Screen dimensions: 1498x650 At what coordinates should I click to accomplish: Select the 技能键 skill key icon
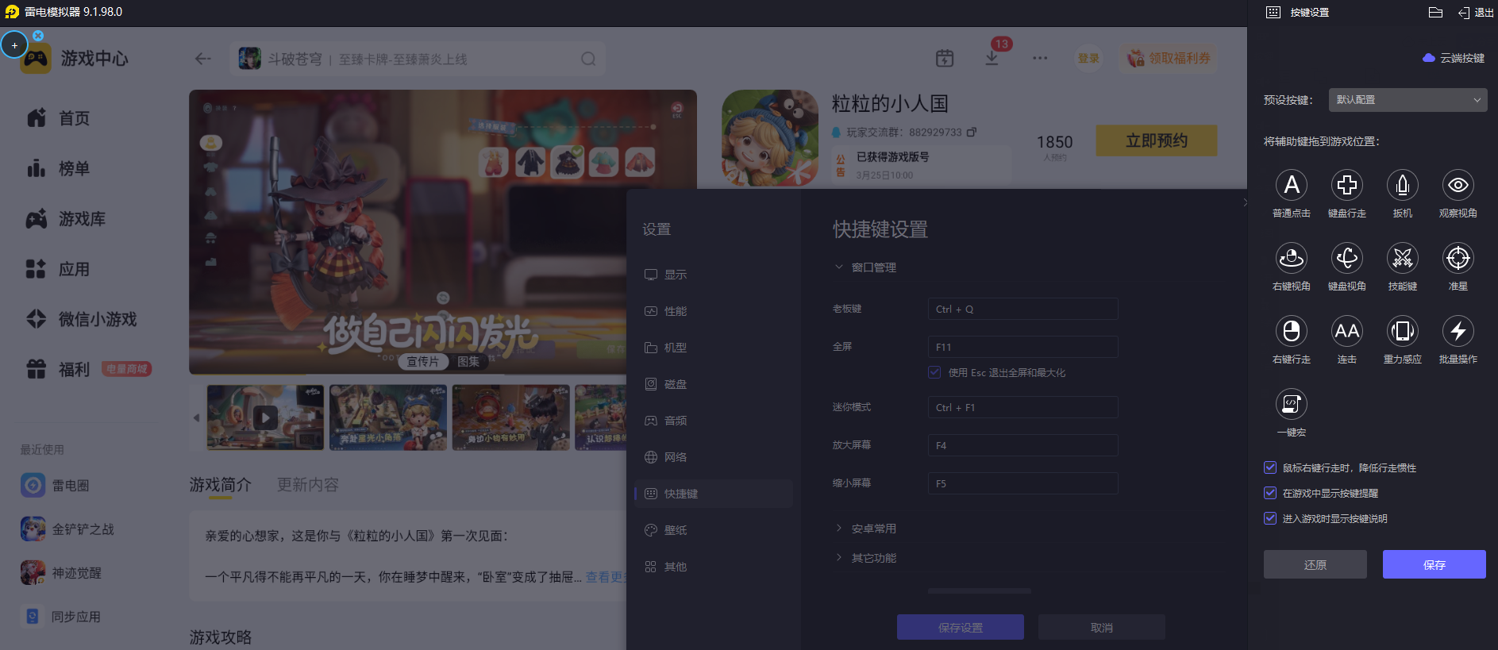(x=1402, y=258)
